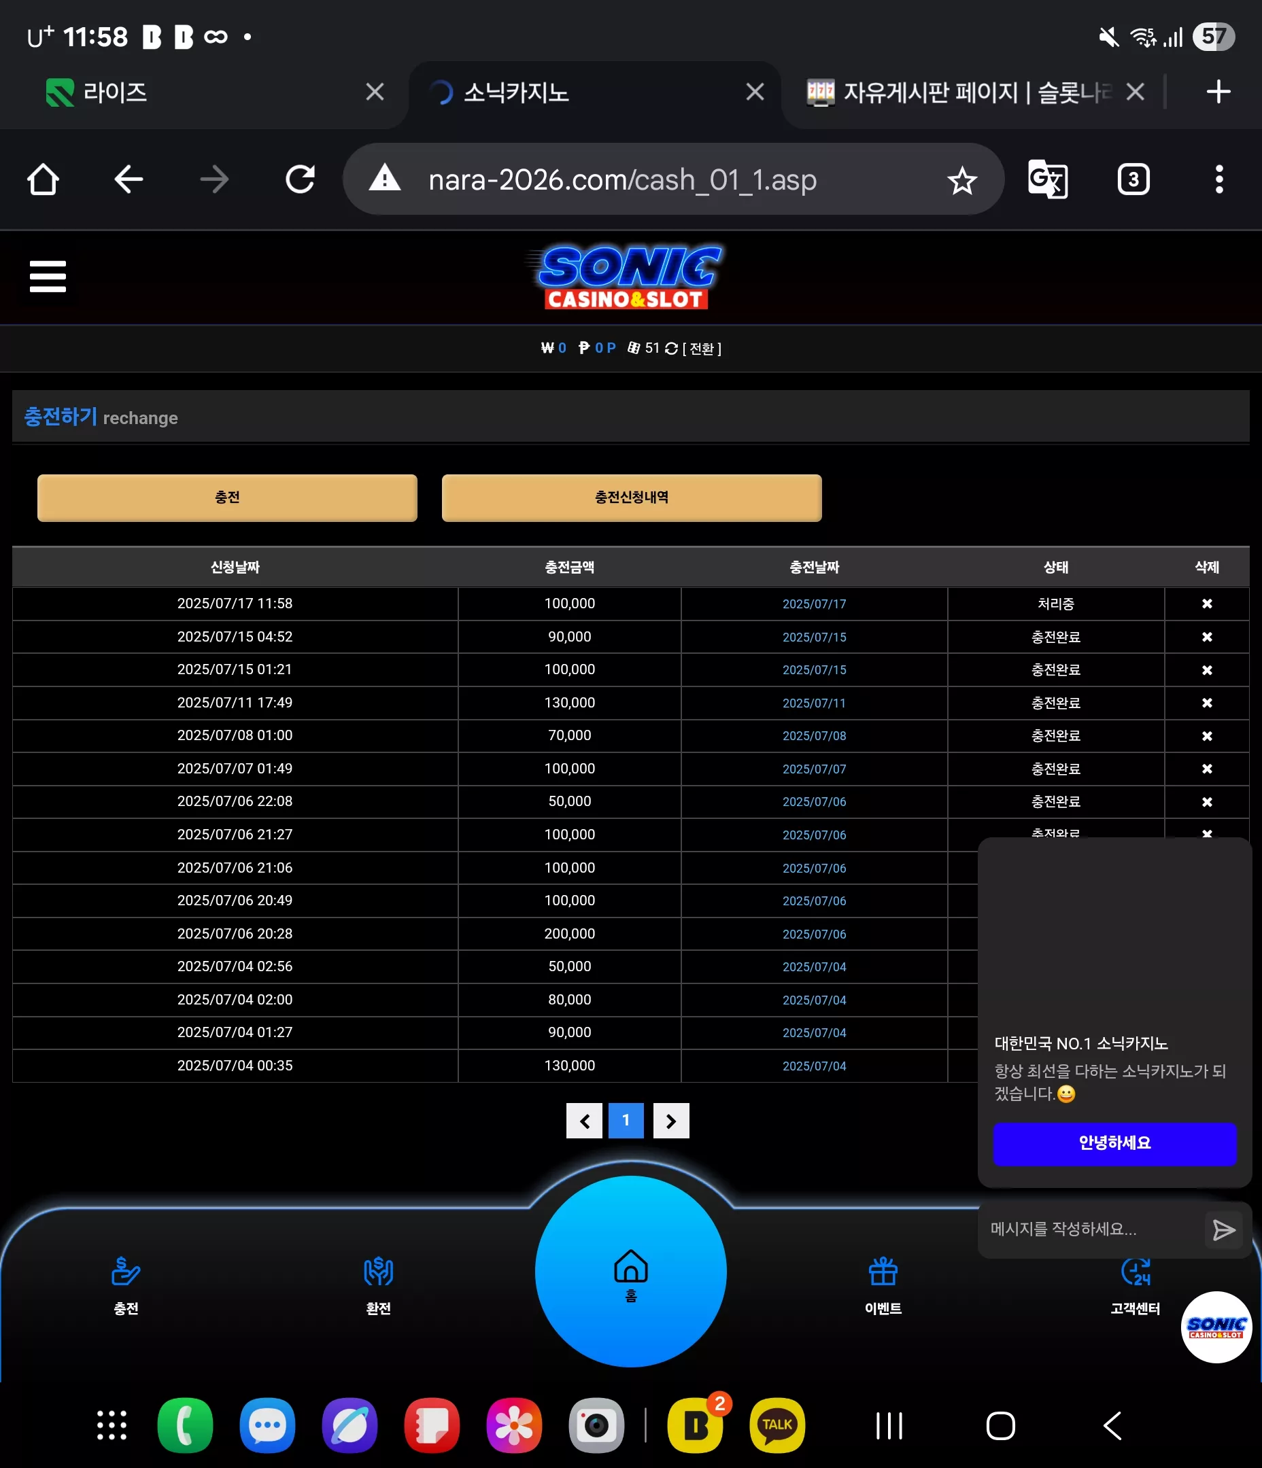Image resolution: width=1262 pixels, height=1468 pixels.
Task: Open the tab switcher showing 3
Action: coord(1133,179)
